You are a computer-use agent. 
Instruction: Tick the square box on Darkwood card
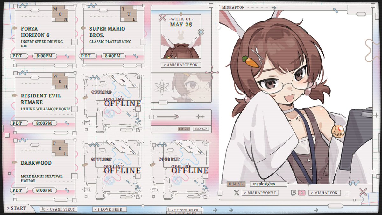pyautogui.click(x=74, y=176)
